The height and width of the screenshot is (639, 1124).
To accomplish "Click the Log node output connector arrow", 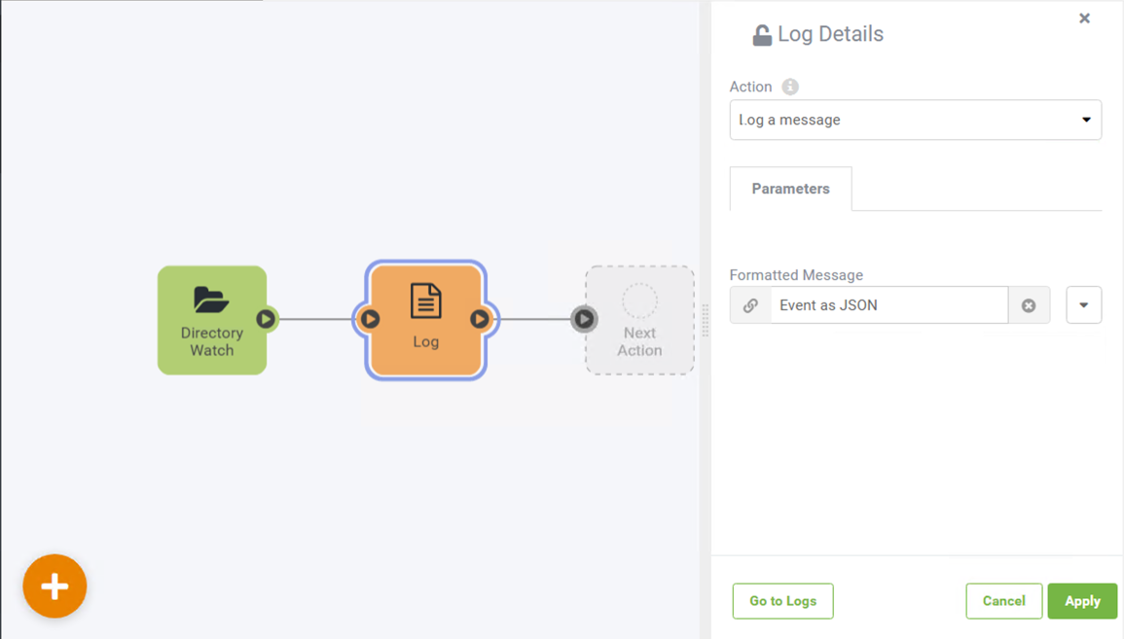I will click(x=480, y=319).
